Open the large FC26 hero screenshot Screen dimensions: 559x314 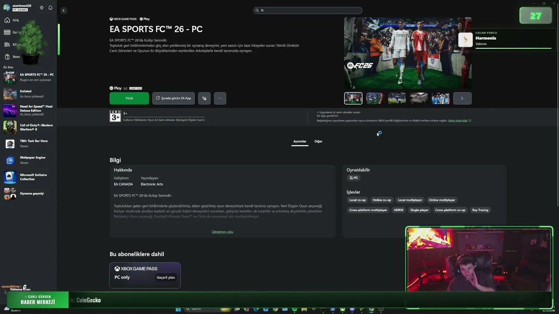(x=408, y=53)
